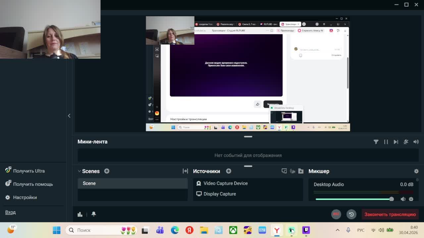Open Twitch app on taskbar
The width and height of the screenshot is (424, 238).
(x=306, y=230)
